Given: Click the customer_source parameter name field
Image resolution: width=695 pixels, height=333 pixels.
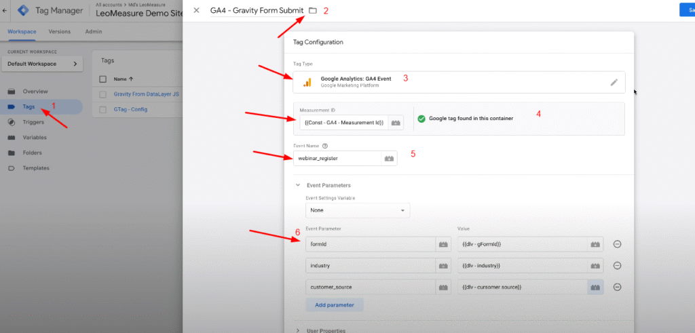Looking at the screenshot, I should click(x=371, y=287).
